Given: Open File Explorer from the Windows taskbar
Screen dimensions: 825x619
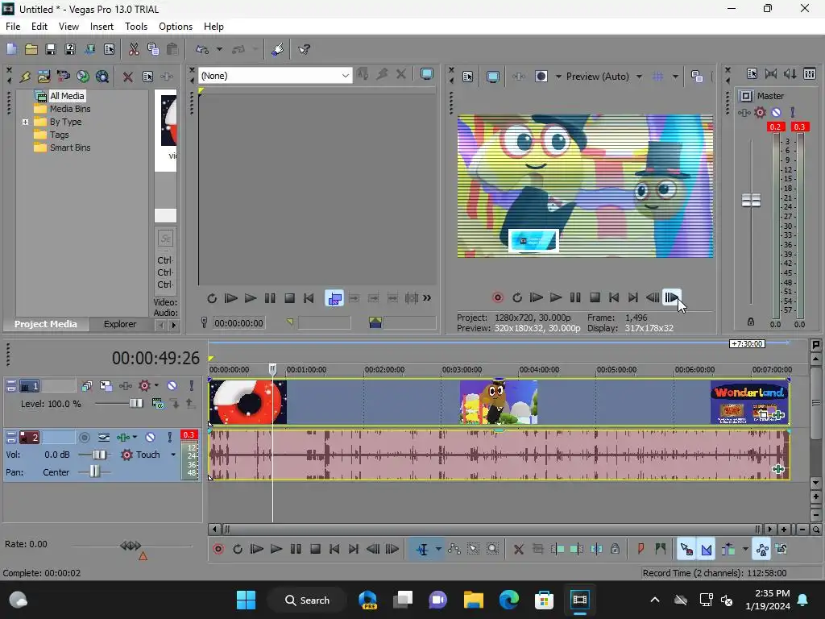Looking at the screenshot, I should pos(473,600).
